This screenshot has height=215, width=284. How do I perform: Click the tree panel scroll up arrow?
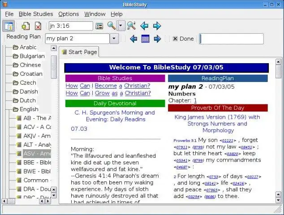(54, 48)
